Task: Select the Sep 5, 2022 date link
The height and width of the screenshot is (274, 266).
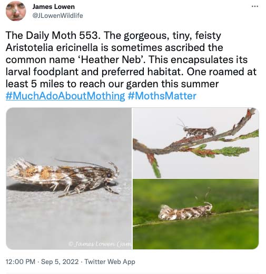Action: (x=60, y=261)
